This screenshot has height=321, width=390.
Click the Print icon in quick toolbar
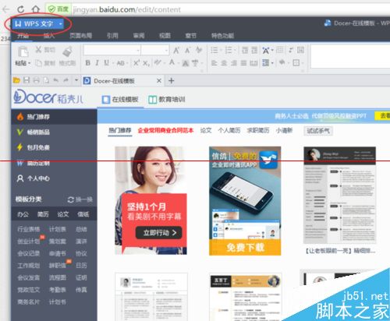click(36, 80)
